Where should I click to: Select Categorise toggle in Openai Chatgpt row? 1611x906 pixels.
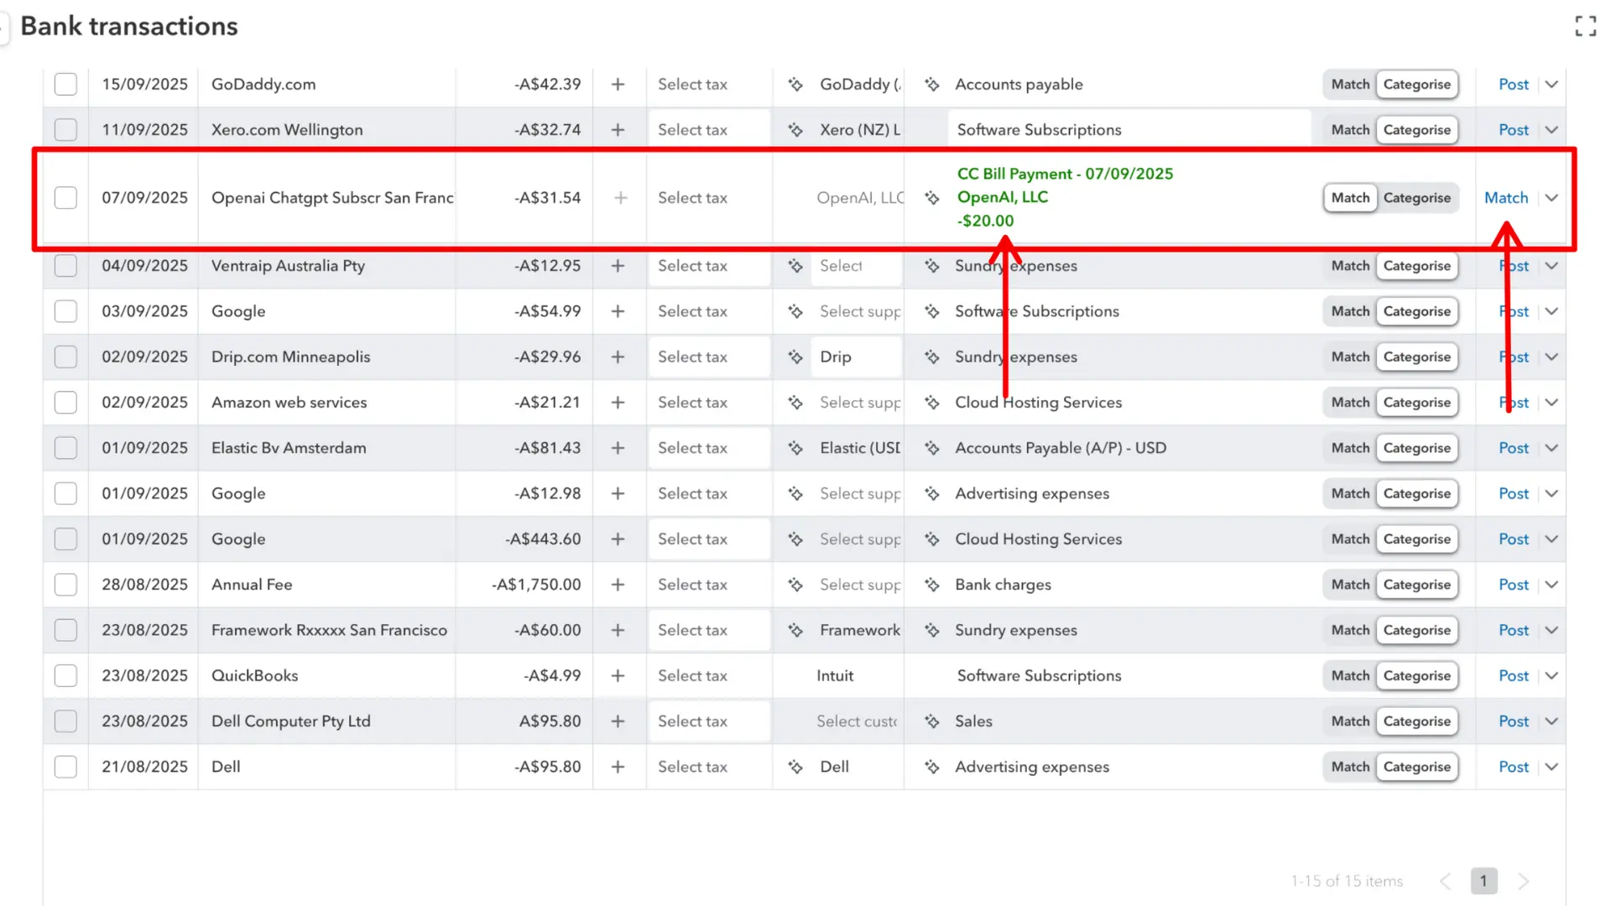[1416, 198]
